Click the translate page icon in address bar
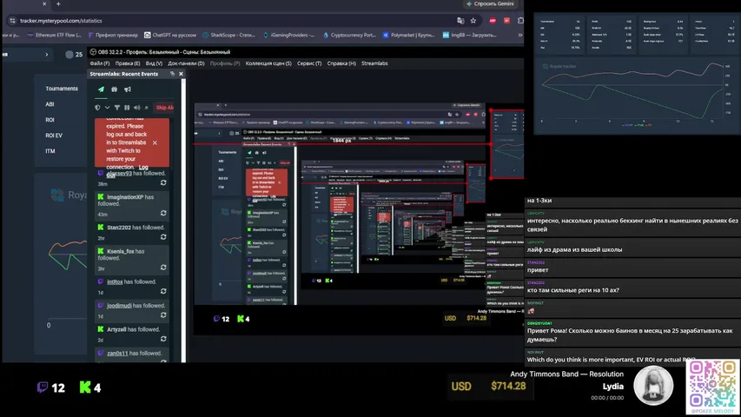The width and height of the screenshot is (741, 417). coord(460,21)
